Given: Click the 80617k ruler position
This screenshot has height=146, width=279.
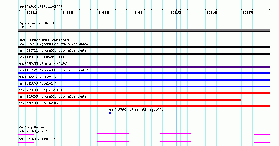Looking at the screenshot, I should (248, 13).
